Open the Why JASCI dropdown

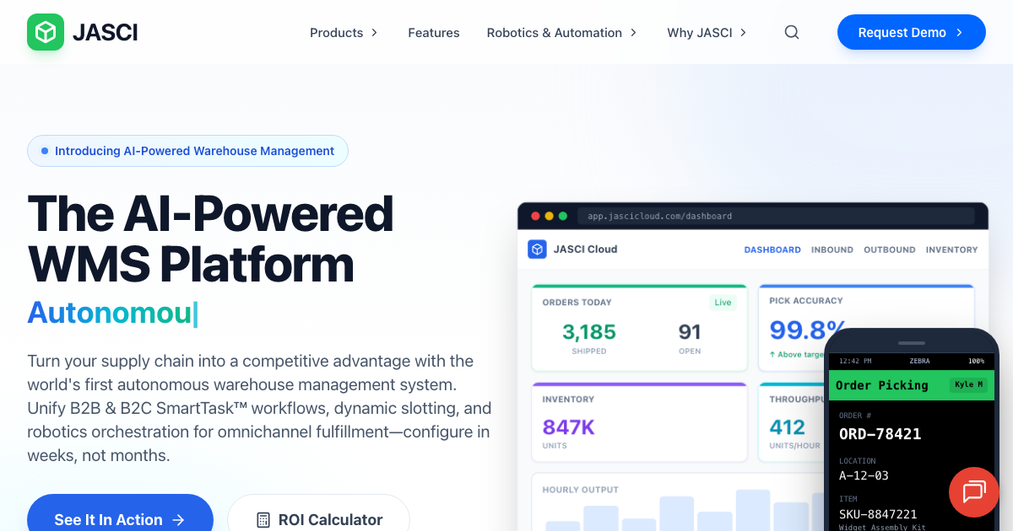(700, 32)
